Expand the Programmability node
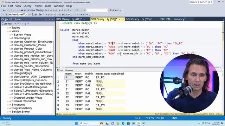 click(8, 108)
